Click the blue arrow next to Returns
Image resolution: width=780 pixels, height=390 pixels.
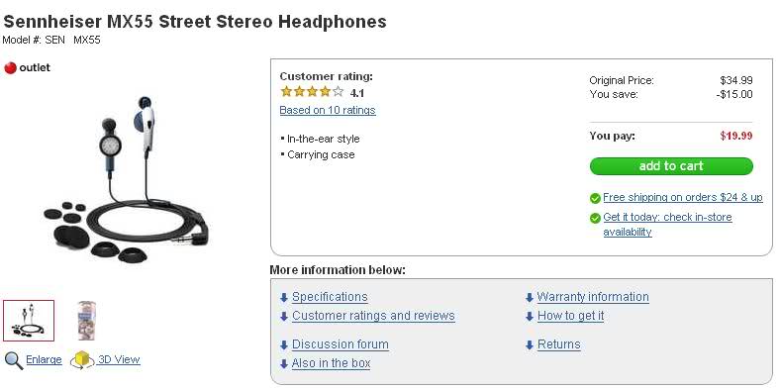(530, 344)
